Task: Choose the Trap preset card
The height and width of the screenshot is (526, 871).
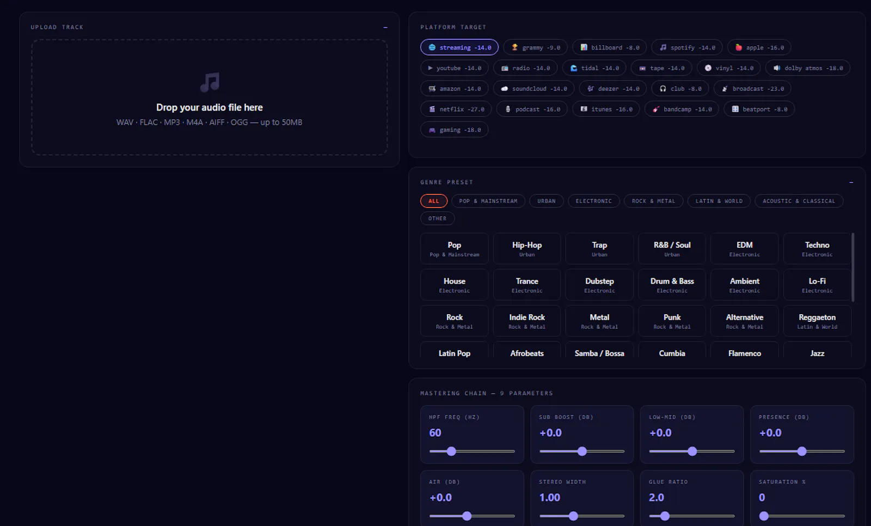Action: (599, 249)
